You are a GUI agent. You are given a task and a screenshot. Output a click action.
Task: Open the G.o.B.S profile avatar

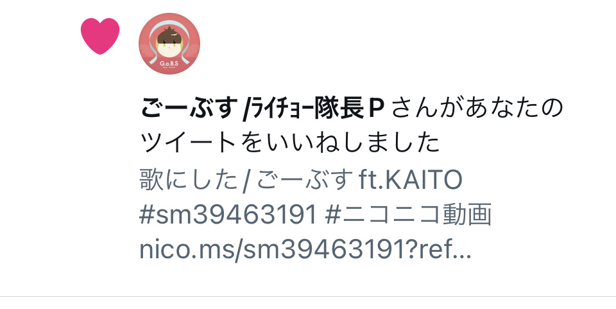tap(169, 43)
